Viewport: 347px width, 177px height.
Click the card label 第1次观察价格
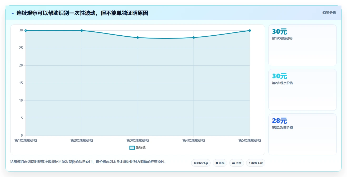(282, 39)
